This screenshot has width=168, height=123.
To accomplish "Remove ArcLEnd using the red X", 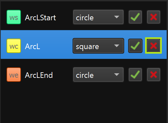I will coord(154,75).
